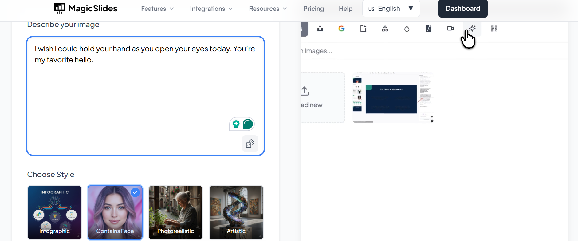Click the Unsplash image source icon
The width and height of the screenshot is (578, 241).
point(320,29)
